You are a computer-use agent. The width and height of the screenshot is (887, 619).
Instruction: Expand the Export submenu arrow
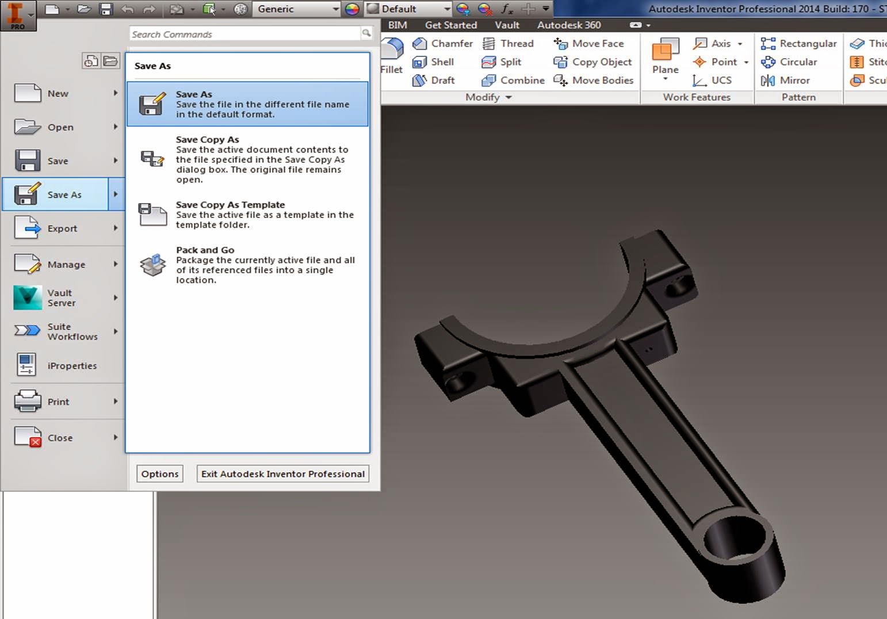116,228
